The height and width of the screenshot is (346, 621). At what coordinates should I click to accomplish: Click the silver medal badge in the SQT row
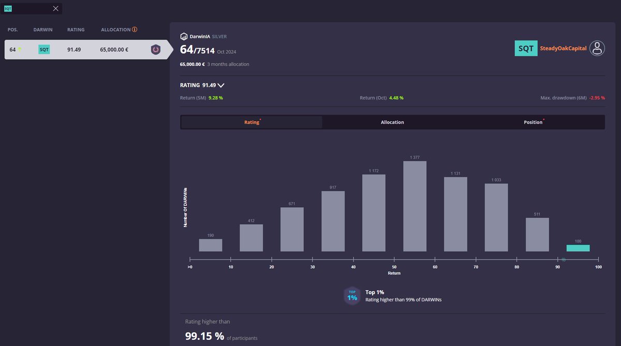pyautogui.click(x=155, y=50)
